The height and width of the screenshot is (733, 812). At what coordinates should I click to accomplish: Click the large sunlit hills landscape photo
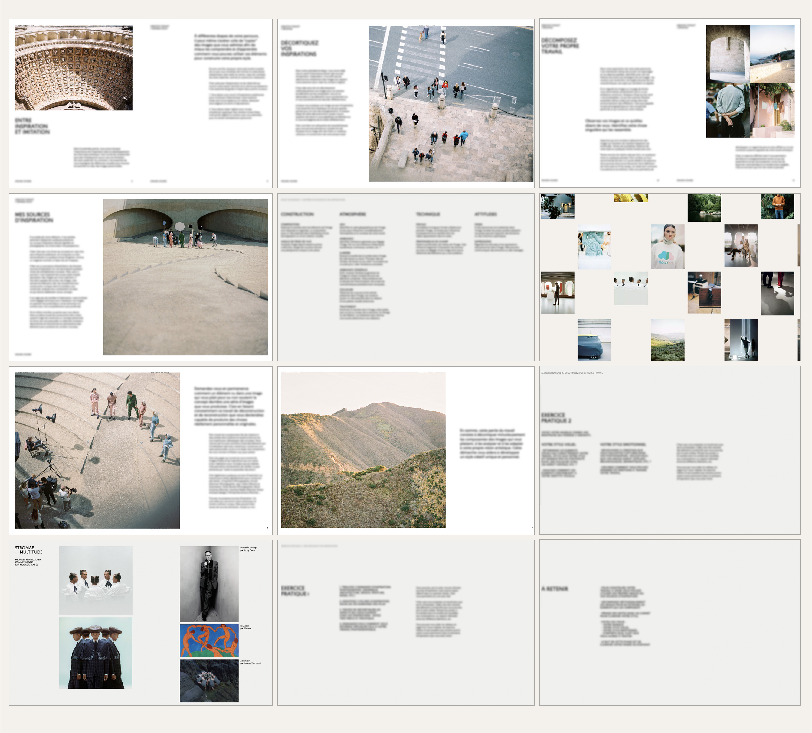tap(363, 450)
